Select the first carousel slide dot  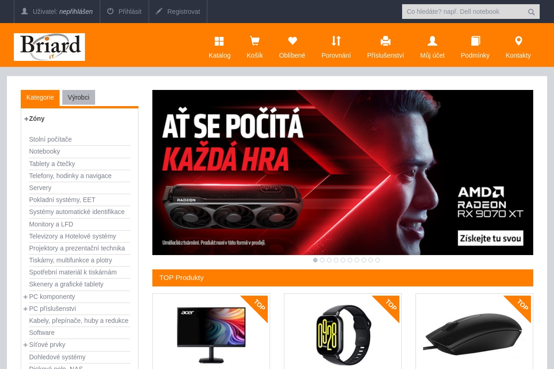tap(315, 260)
